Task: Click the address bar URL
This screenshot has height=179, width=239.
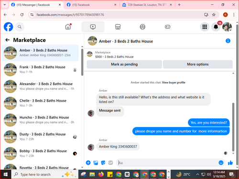Action: [70, 15]
